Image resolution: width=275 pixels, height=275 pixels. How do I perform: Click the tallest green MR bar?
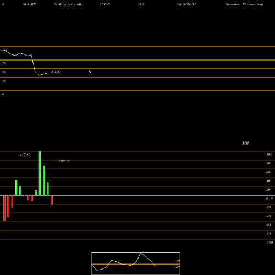(40, 173)
